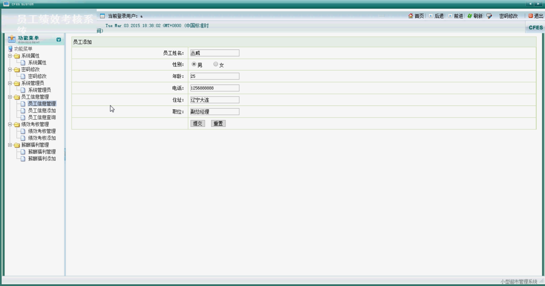Click the forward arrow icon beside 前进
545x286 pixels.
(x=450, y=16)
